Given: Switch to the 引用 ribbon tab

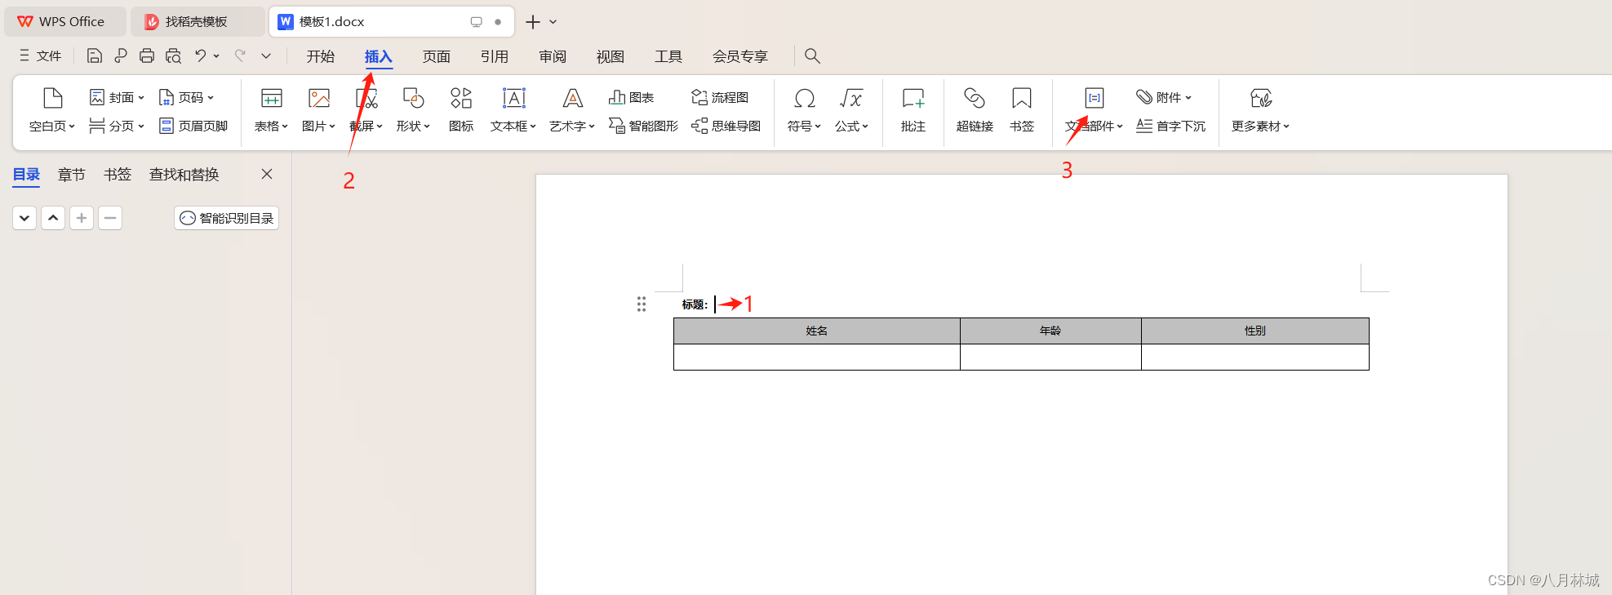Looking at the screenshot, I should [x=495, y=56].
